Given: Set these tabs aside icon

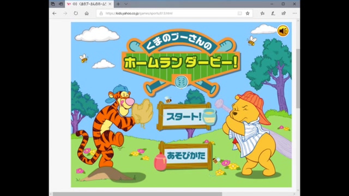Looking at the screenshot, I should click(61, 4).
